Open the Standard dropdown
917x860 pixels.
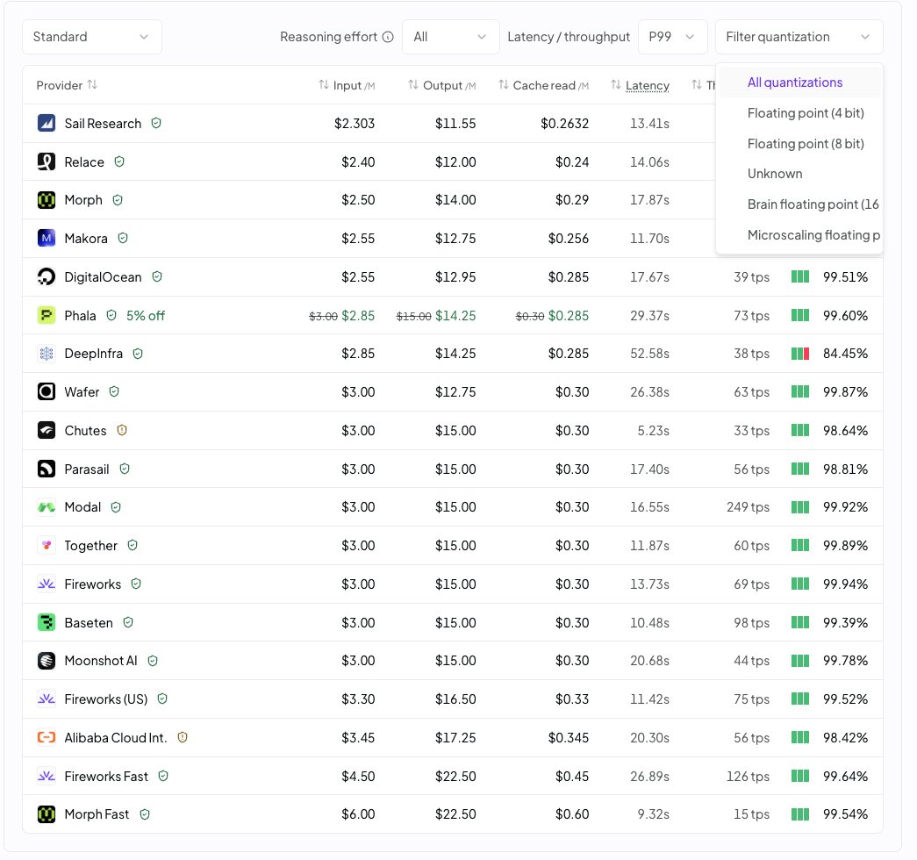92,37
